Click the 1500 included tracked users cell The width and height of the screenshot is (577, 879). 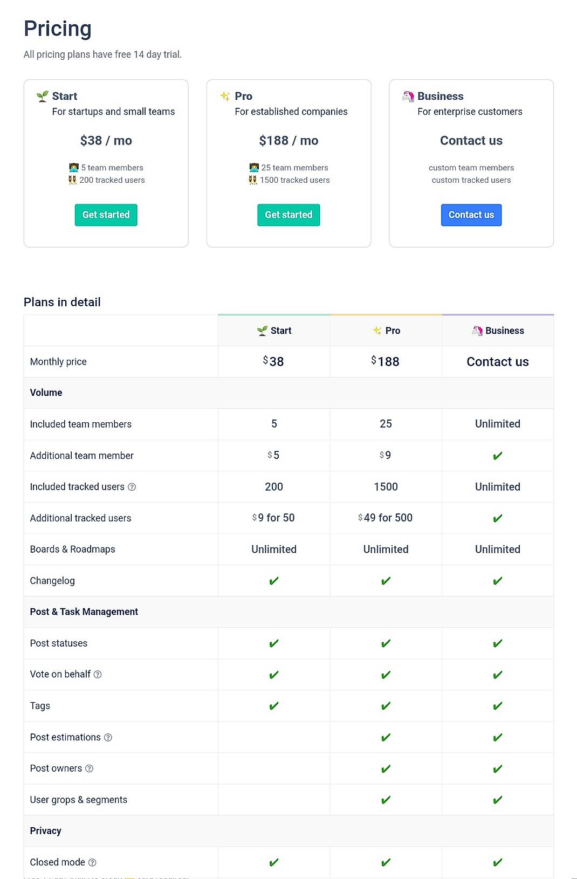[x=386, y=487]
